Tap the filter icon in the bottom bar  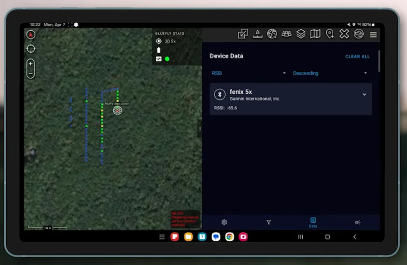click(269, 222)
